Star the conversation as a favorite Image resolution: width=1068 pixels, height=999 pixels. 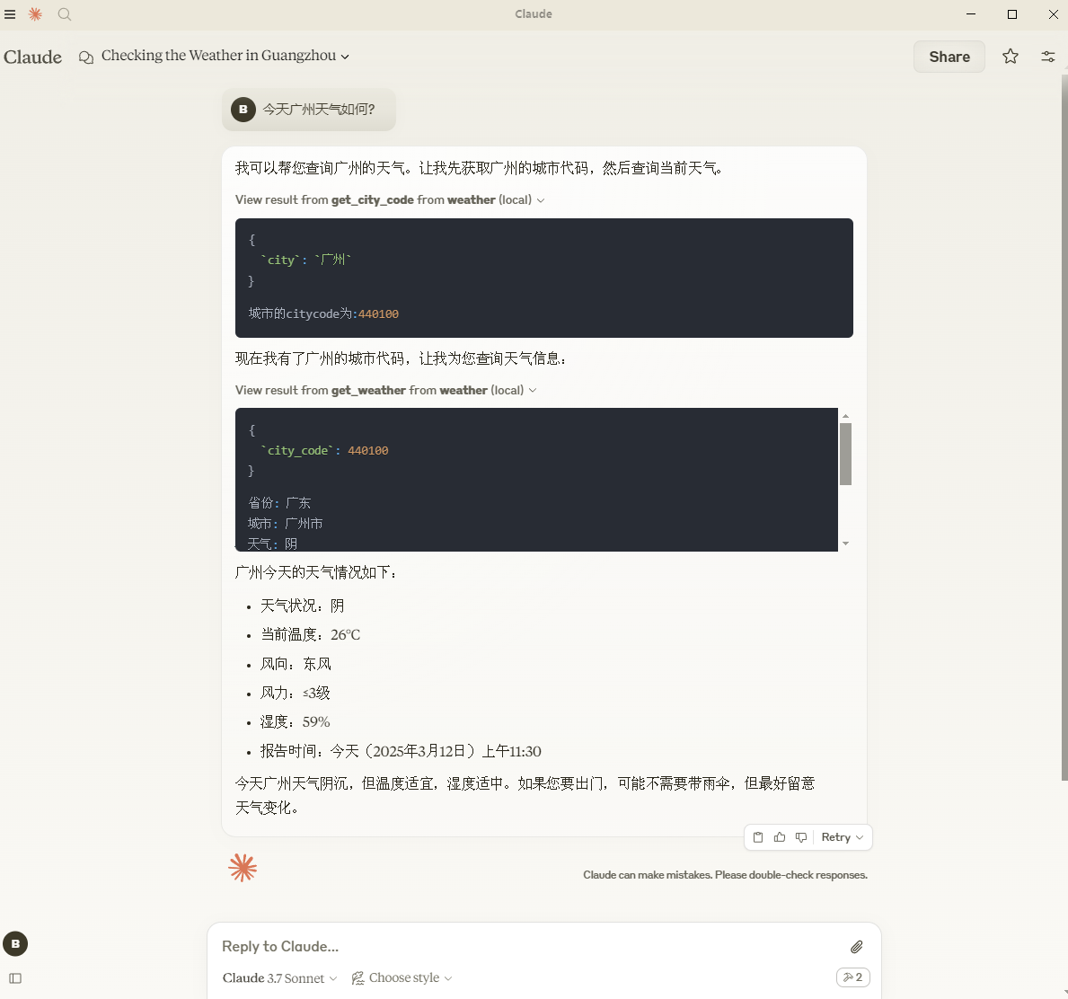point(1010,56)
